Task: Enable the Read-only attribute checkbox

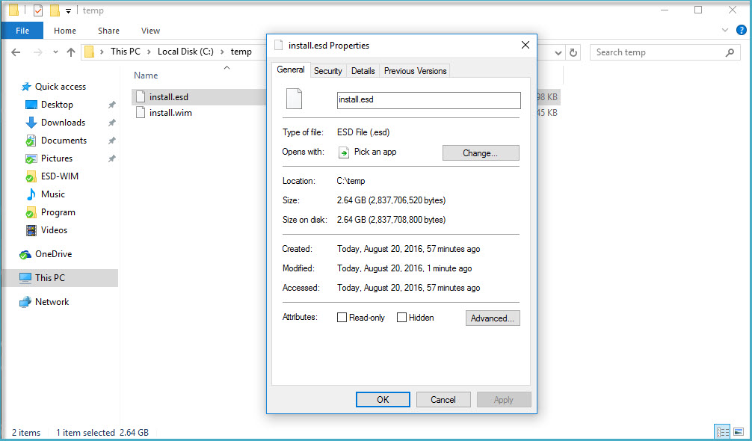Action: 342,318
